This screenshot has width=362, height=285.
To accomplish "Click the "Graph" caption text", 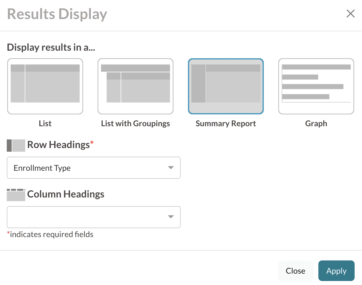I will coord(316,123).
